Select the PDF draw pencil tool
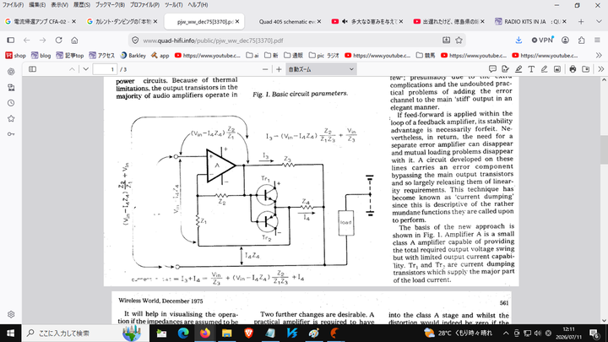The width and height of the screenshot is (608, 342). tap(544, 69)
